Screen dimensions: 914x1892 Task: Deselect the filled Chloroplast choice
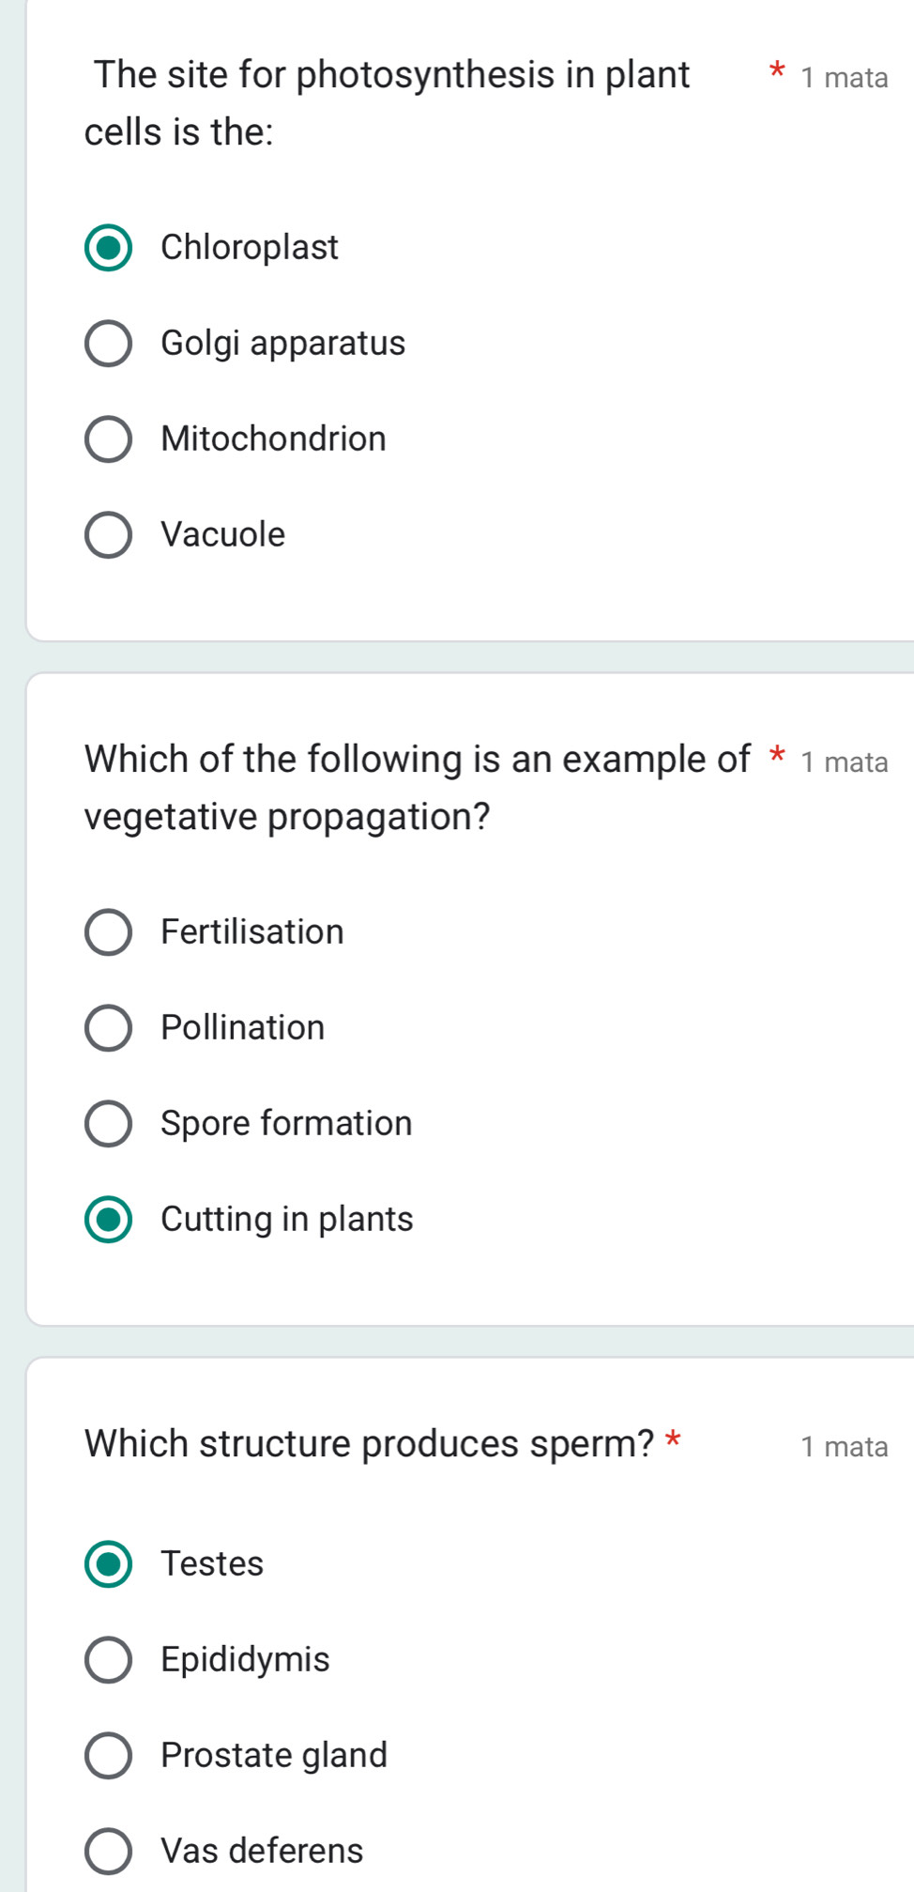click(x=108, y=248)
